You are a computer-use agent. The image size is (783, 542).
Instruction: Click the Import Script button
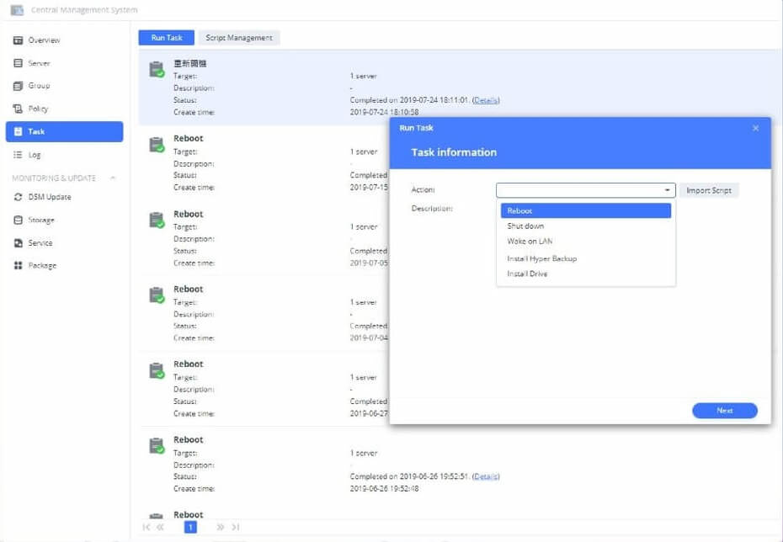(x=709, y=190)
